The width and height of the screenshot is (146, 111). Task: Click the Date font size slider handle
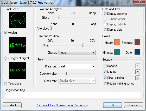pos(67,74)
